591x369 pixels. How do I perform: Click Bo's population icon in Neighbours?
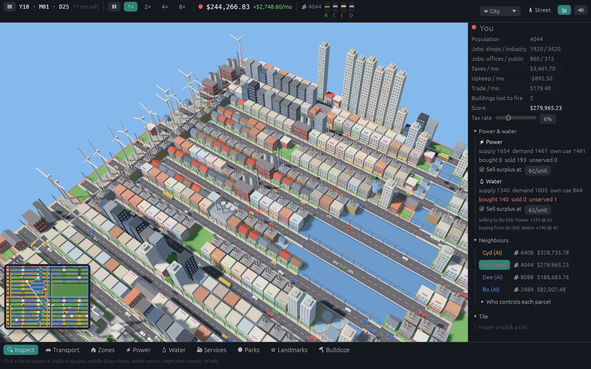pos(516,290)
